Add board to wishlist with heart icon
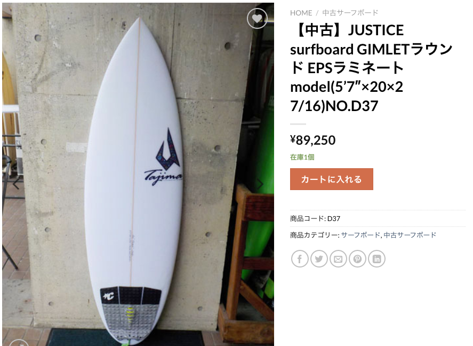The width and height of the screenshot is (473, 346). (x=257, y=18)
